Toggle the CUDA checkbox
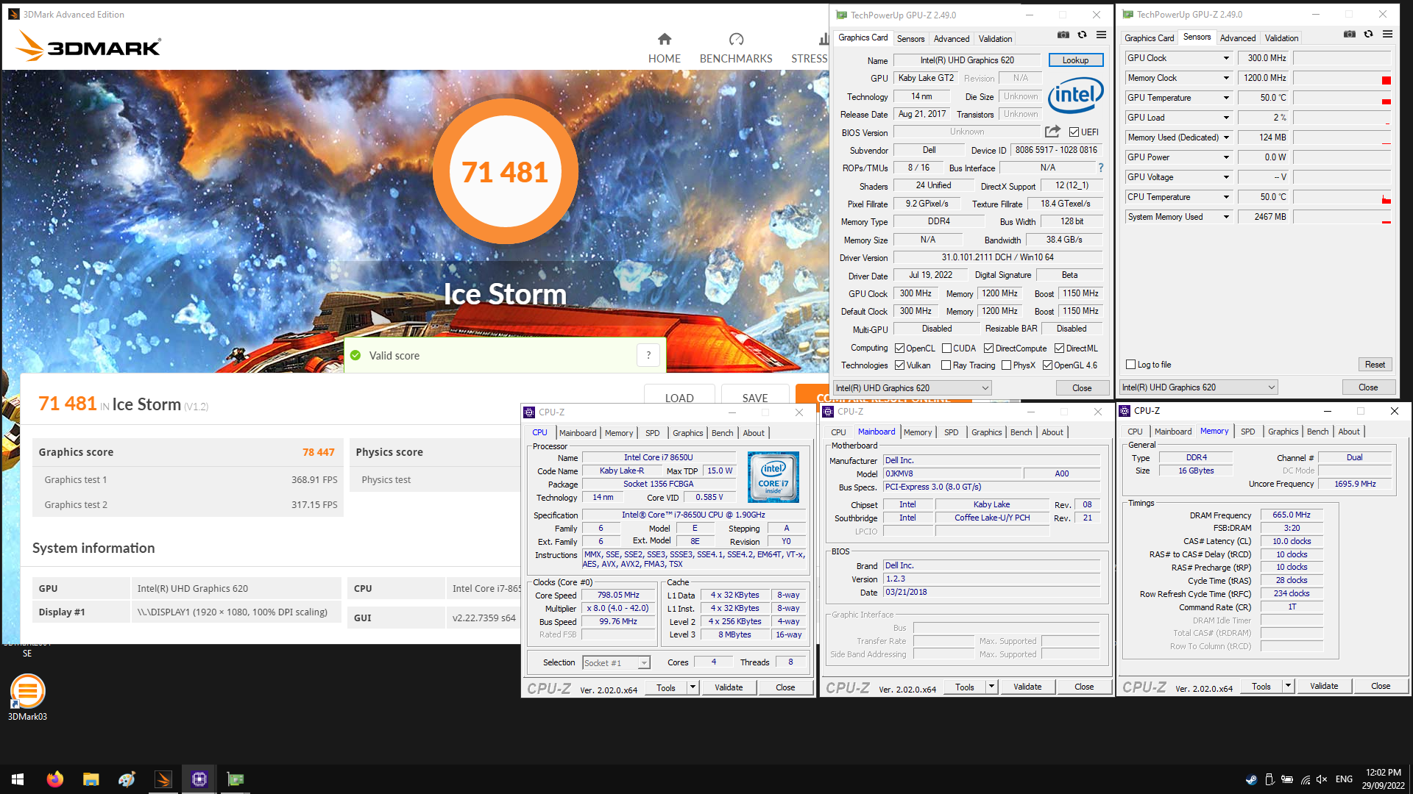 [x=946, y=348]
